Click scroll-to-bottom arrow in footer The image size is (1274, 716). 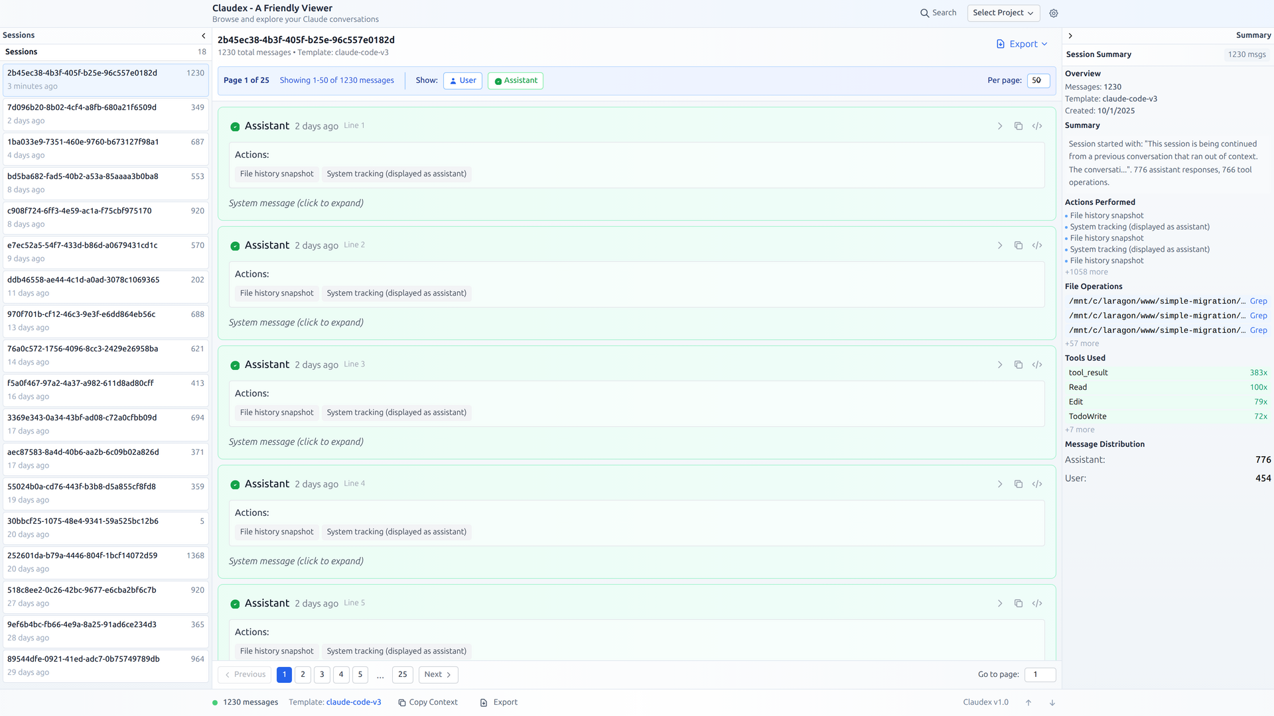(1052, 703)
